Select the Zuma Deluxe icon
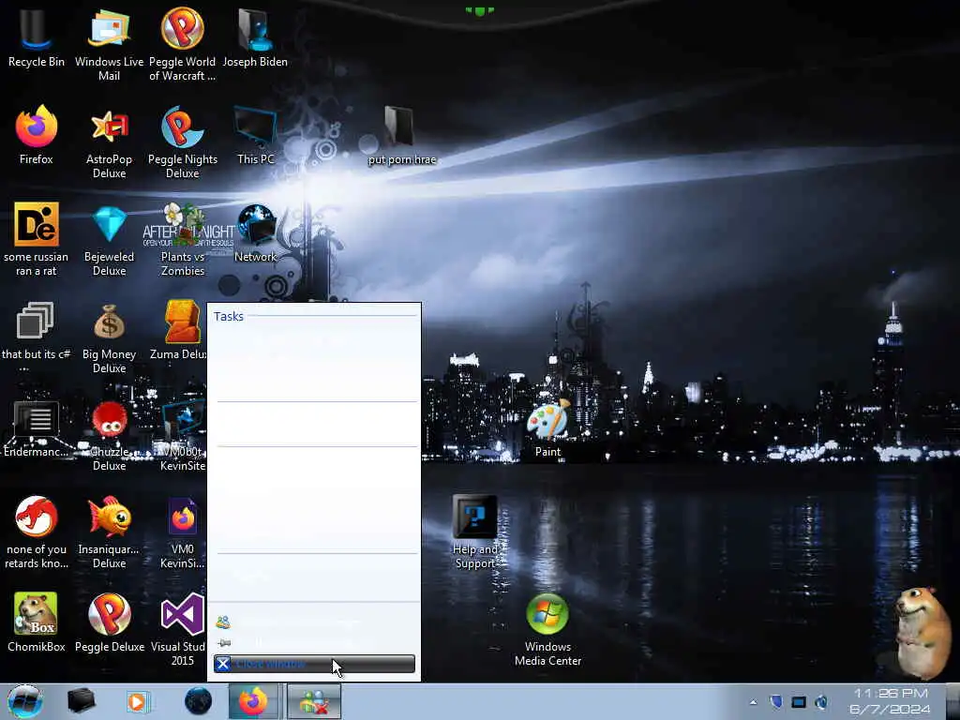This screenshot has height=720, width=960. coord(178,330)
